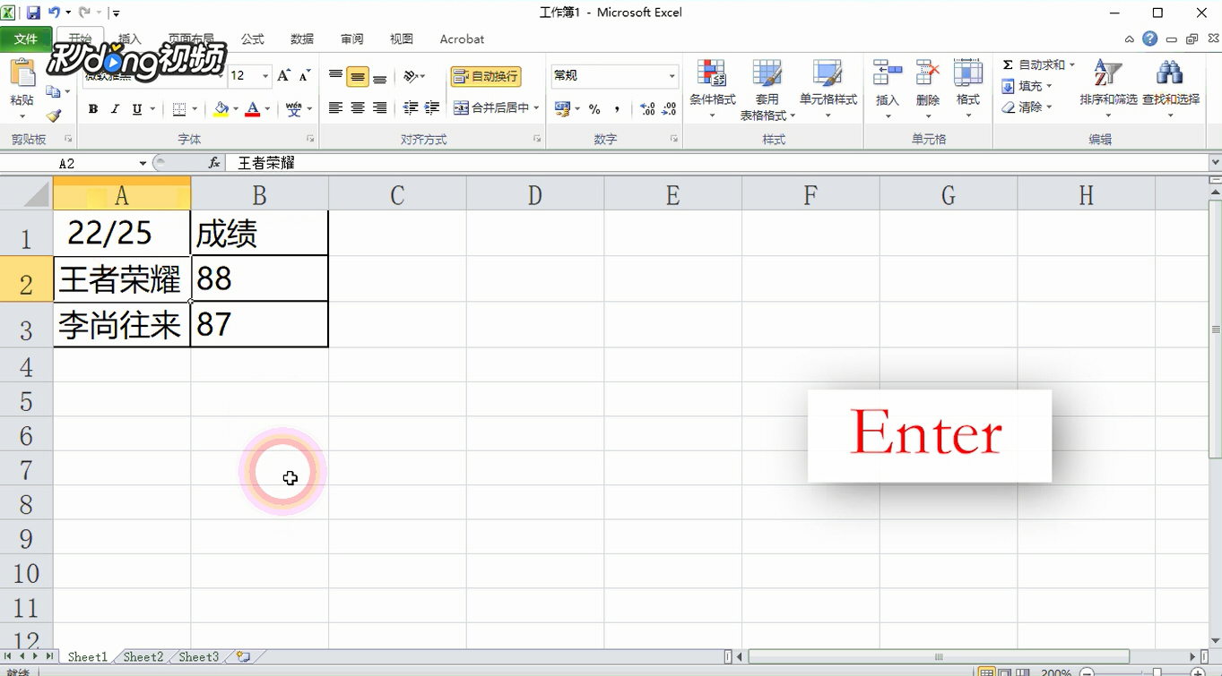Click the Insert Function fx icon

click(x=214, y=163)
